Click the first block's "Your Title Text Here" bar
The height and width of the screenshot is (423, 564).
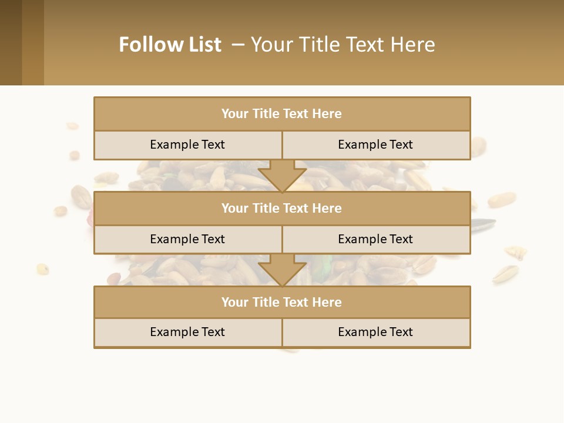pyautogui.click(x=282, y=114)
